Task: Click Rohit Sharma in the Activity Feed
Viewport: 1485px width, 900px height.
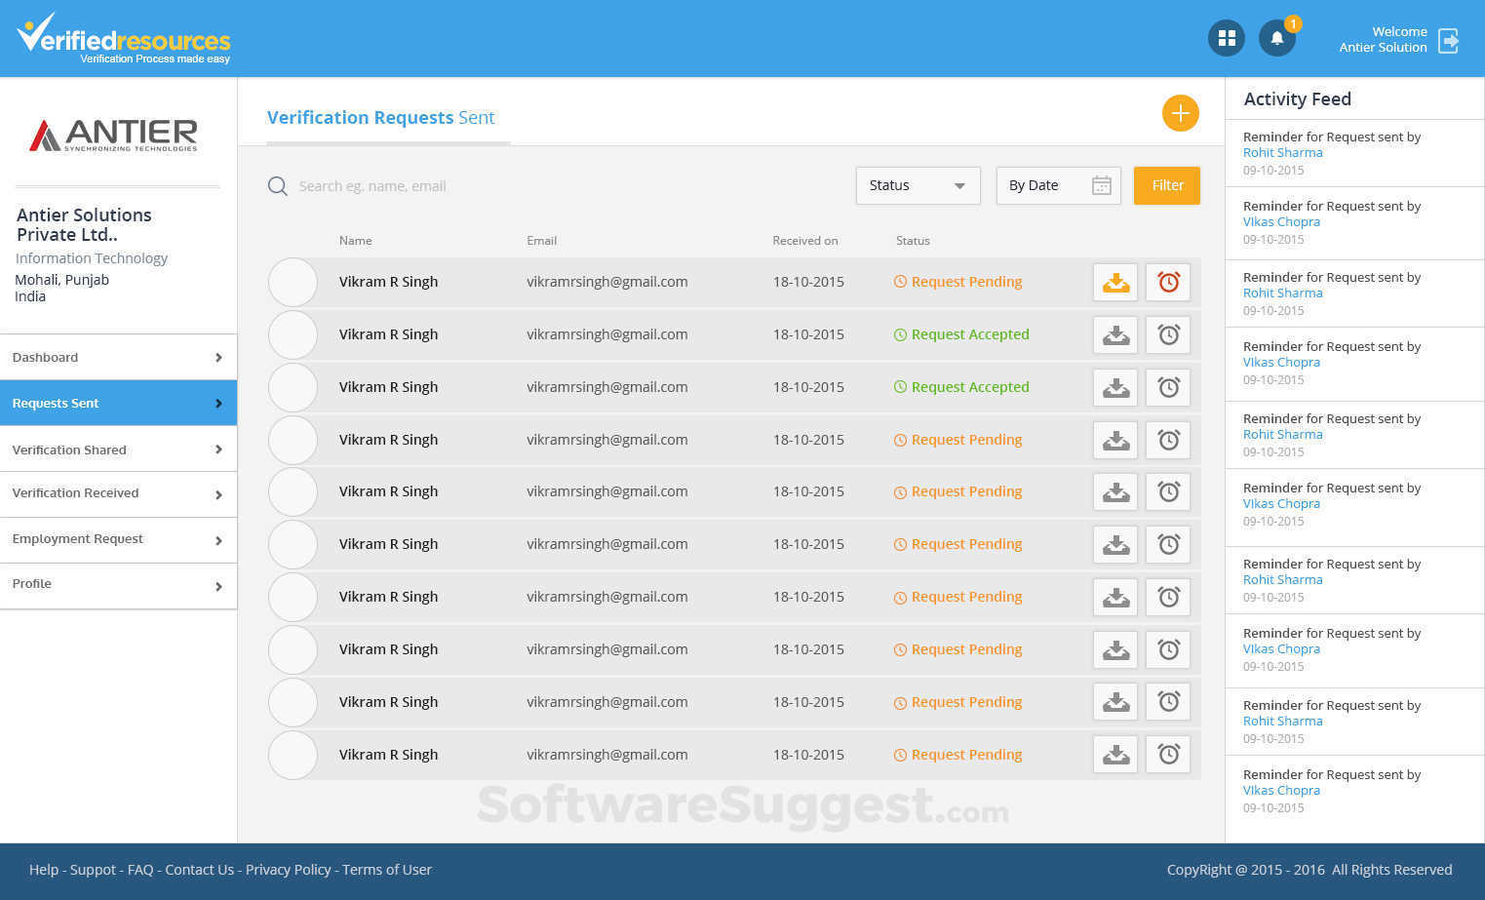Action: click(x=1282, y=152)
